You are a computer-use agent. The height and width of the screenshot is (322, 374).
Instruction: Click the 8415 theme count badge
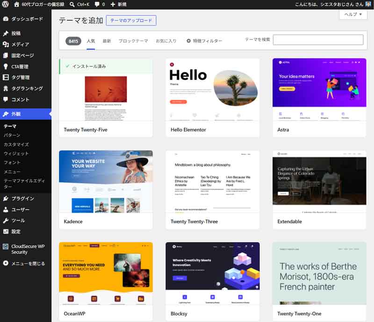[73, 41]
